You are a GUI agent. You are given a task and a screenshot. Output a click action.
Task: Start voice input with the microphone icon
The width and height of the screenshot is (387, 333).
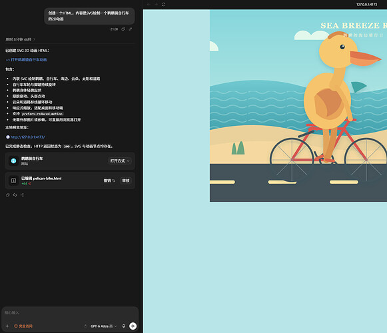[x=124, y=326]
